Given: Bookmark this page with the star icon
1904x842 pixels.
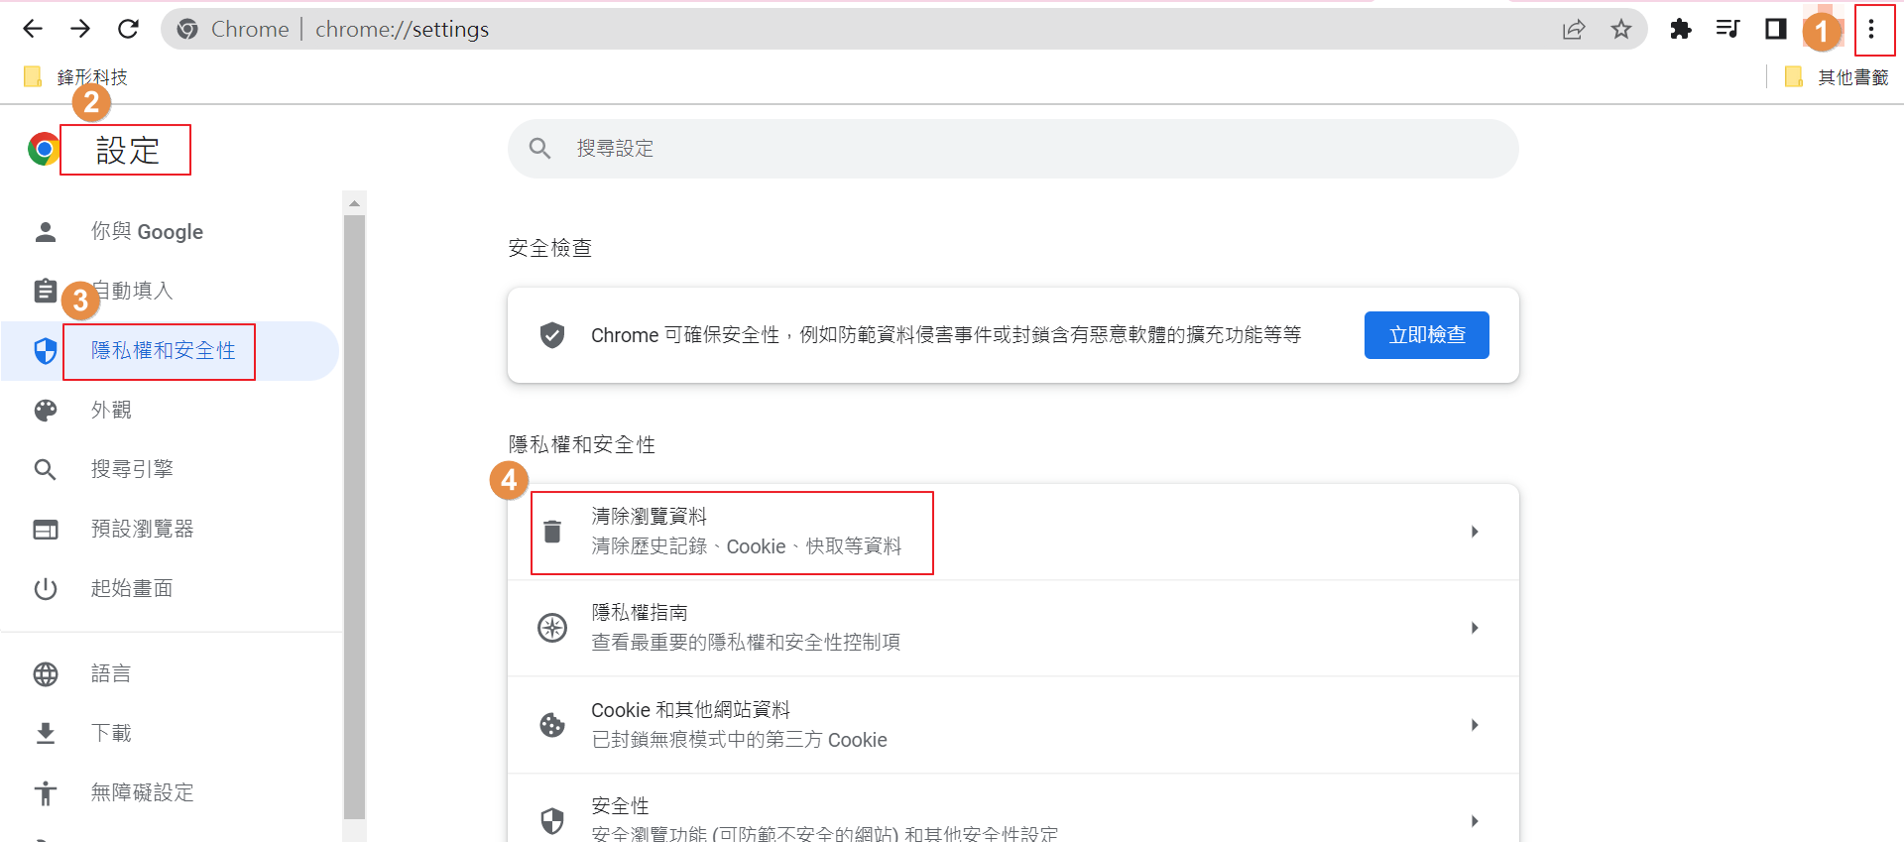Looking at the screenshot, I should pos(1620,29).
